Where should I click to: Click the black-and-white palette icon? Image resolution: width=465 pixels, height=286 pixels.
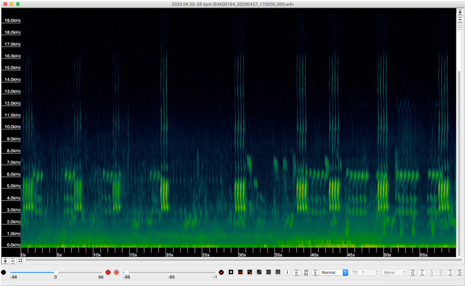(230, 273)
